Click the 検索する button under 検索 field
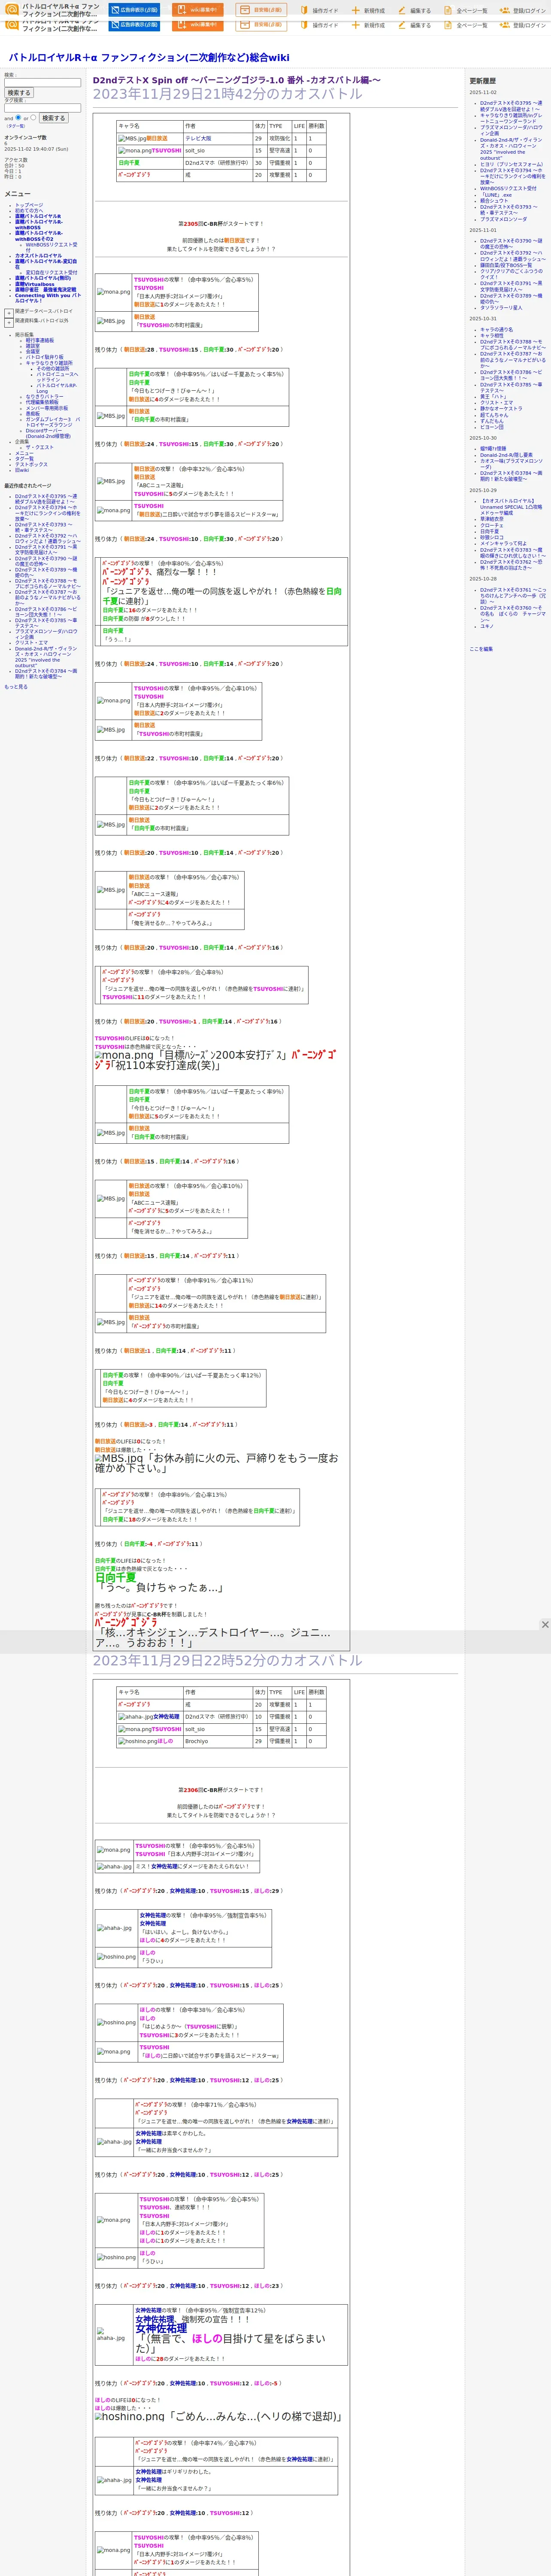 pyautogui.click(x=19, y=93)
